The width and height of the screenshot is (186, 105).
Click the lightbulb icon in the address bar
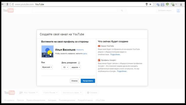coord(146,4)
